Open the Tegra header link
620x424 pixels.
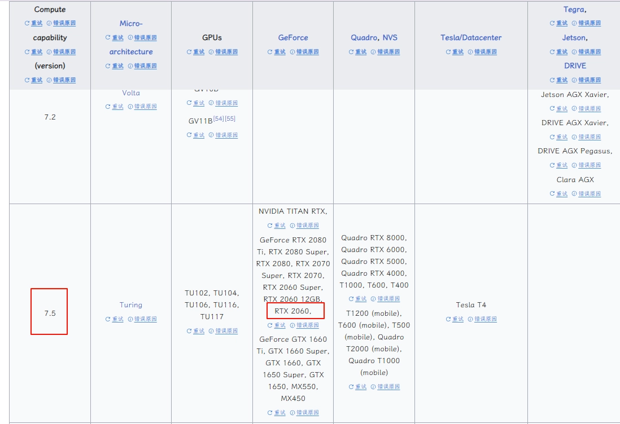click(575, 10)
